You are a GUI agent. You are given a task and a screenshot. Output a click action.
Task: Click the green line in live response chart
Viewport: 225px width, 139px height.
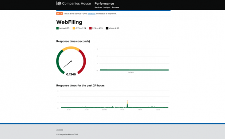(x=134, y=70)
